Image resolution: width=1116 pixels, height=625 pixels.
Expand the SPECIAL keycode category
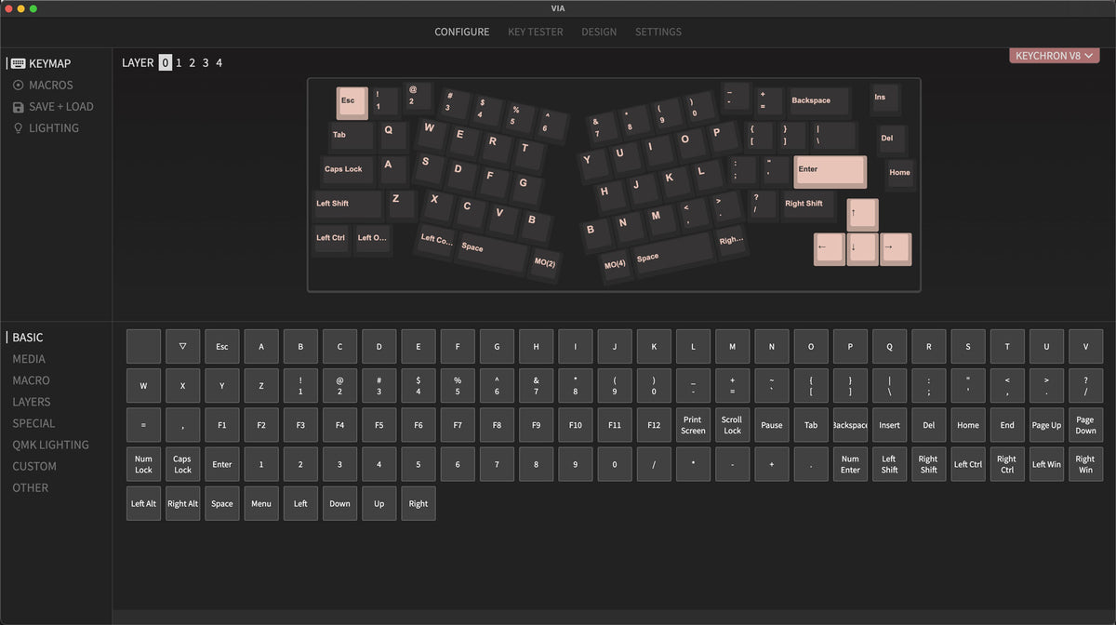tap(33, 423)
